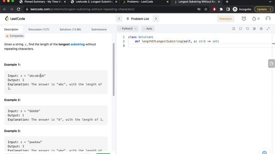Image resolution: width=275 pixels, height=154 pixels.
Task: Open the Discussion (127) tab
Action: pyautogui.click(x=39, y=30)
